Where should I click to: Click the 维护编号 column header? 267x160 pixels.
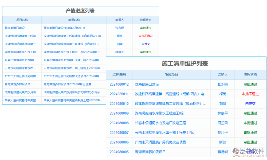(119, 75)
